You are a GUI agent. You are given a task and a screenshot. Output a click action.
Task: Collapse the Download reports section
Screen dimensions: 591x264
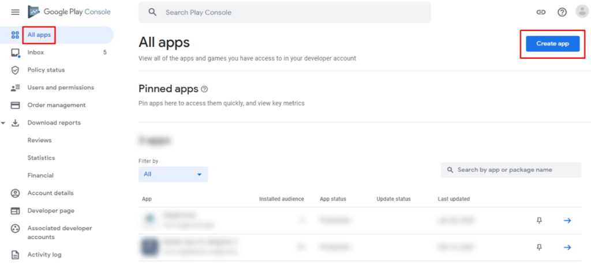(4, 123)
